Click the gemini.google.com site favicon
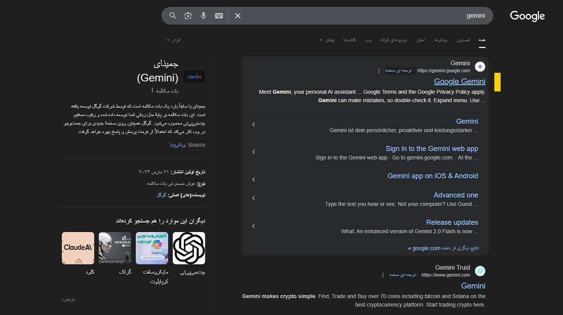 tap(480, 67)
